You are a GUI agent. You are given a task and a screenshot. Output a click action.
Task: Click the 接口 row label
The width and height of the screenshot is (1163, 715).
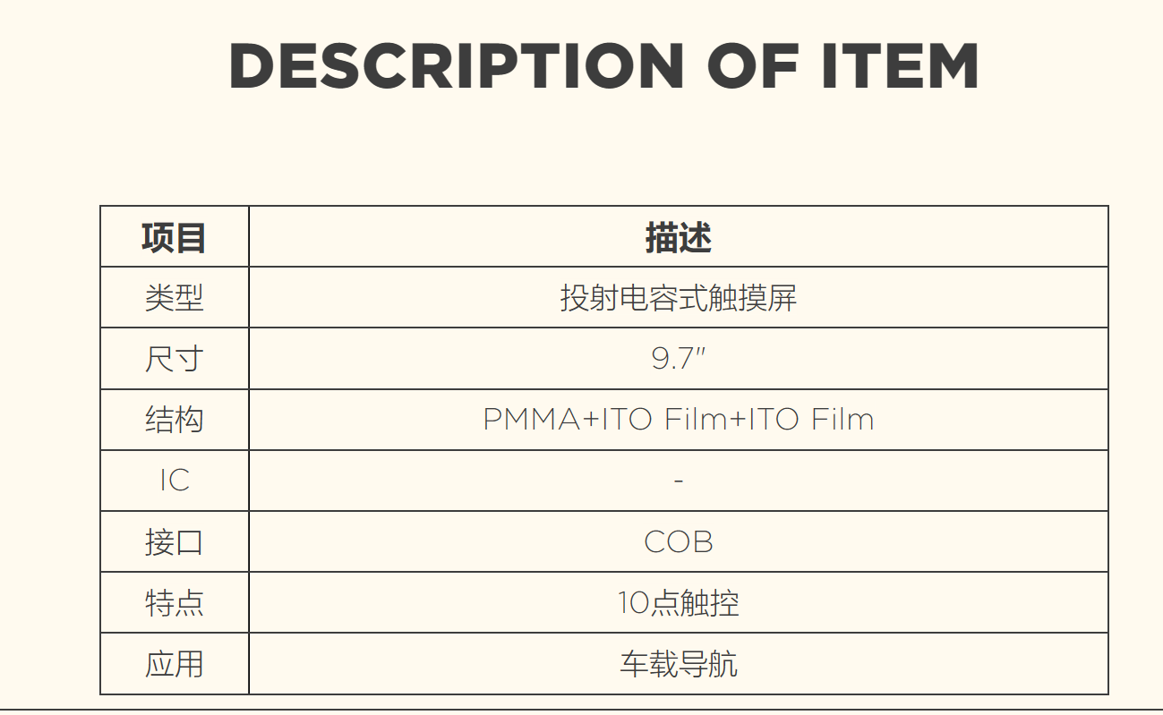(175, 542)
